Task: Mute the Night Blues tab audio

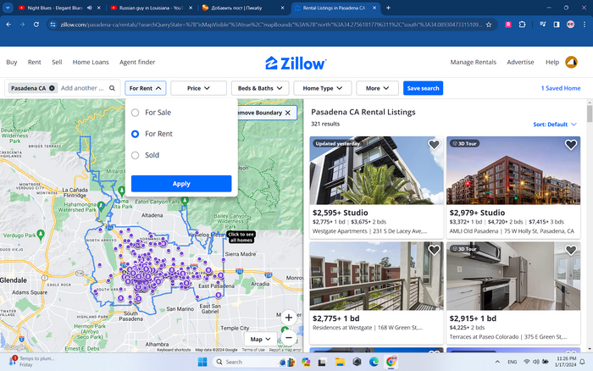Action: pos(90,8)
